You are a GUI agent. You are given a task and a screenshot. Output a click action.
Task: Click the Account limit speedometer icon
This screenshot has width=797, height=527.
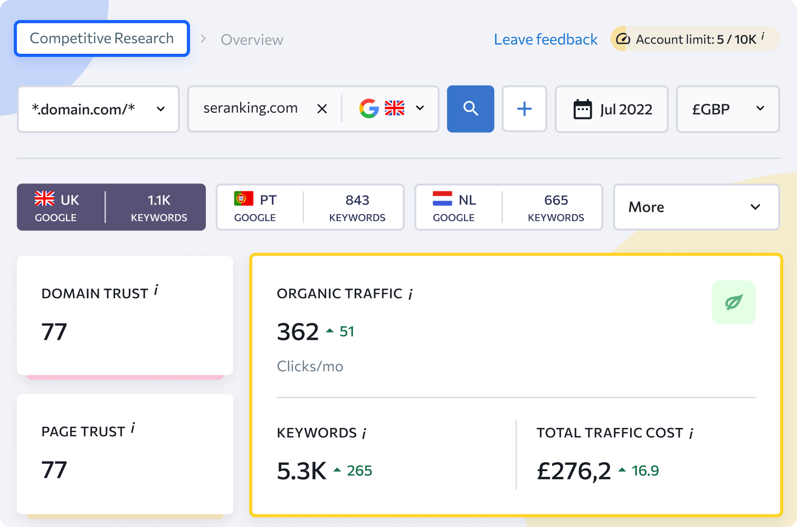coord(623,39)
